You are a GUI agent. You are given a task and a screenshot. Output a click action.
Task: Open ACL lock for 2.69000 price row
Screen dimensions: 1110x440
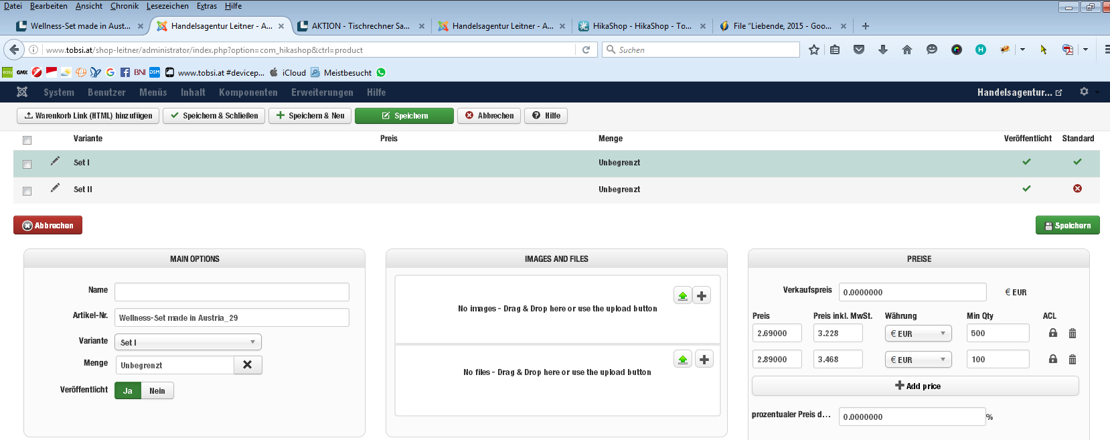click(1053, 333)
